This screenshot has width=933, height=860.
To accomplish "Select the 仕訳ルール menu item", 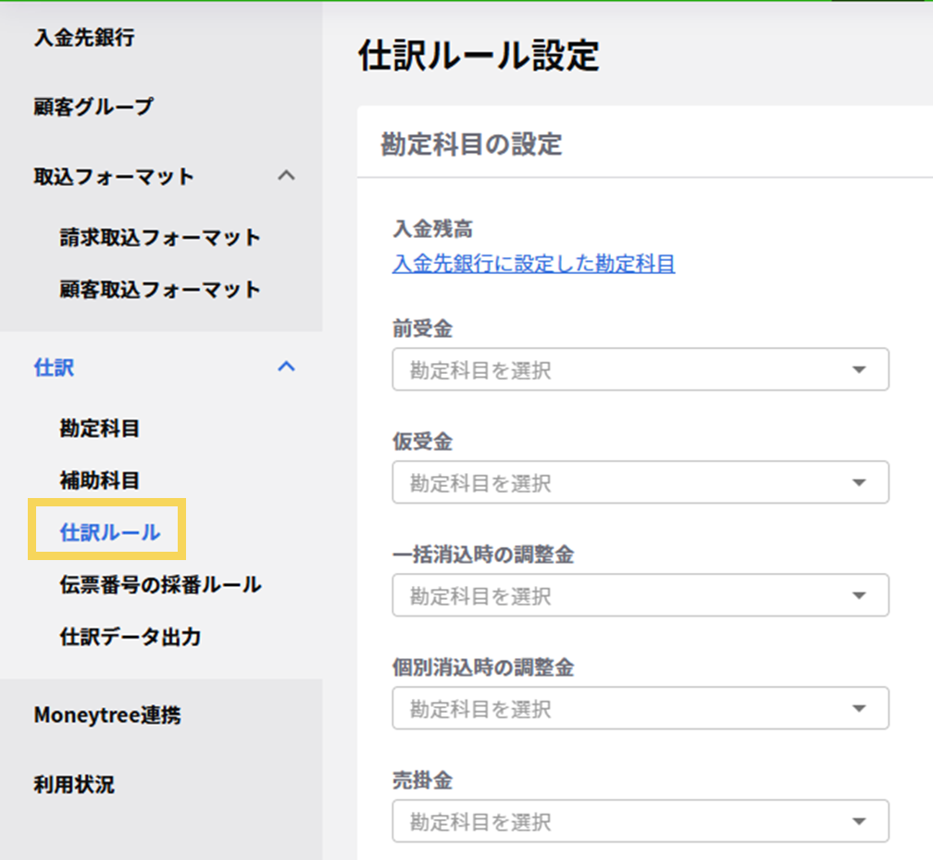I will [110, 532].
